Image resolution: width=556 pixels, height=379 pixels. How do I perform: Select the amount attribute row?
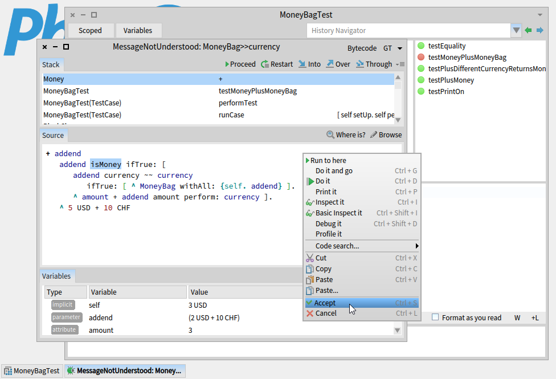(218, 330)
